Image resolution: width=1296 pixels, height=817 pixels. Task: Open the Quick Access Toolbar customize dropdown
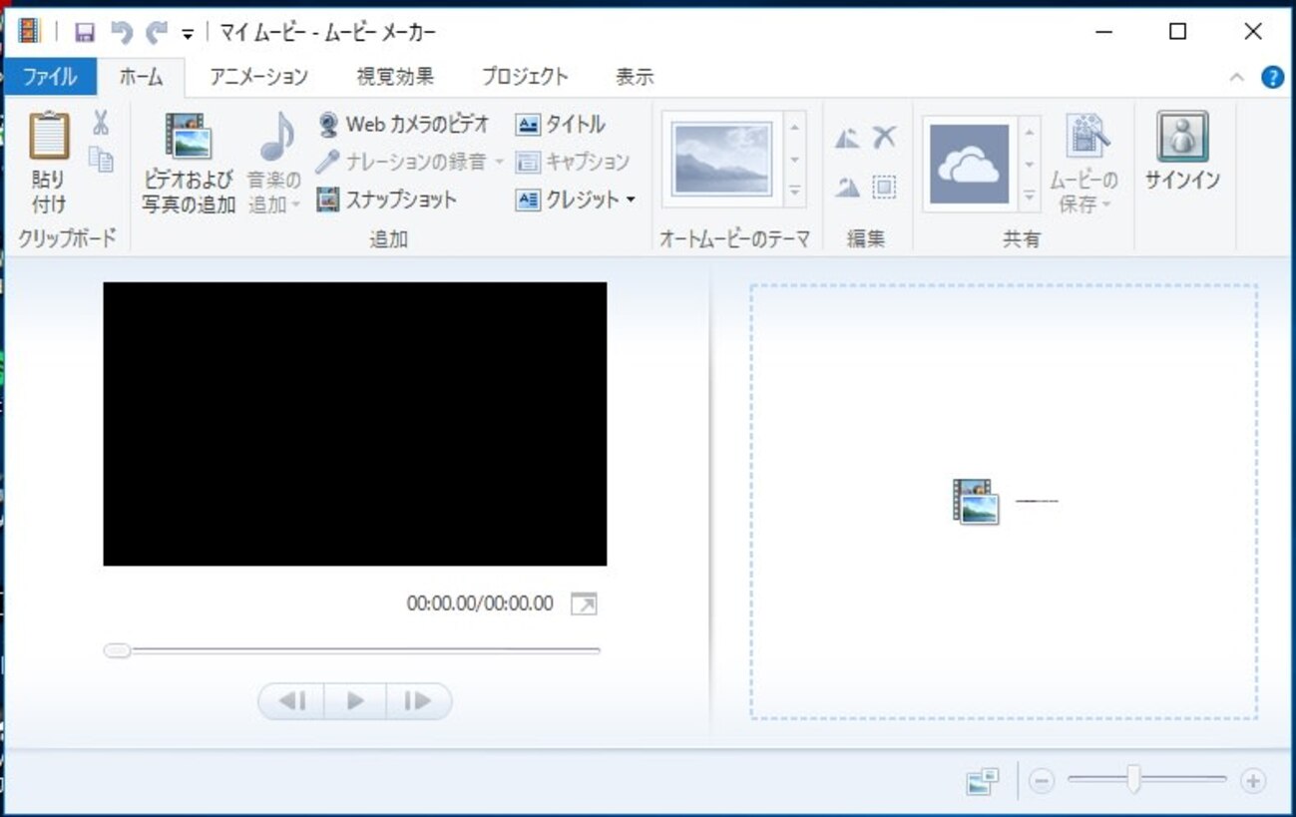pos(188,34)
